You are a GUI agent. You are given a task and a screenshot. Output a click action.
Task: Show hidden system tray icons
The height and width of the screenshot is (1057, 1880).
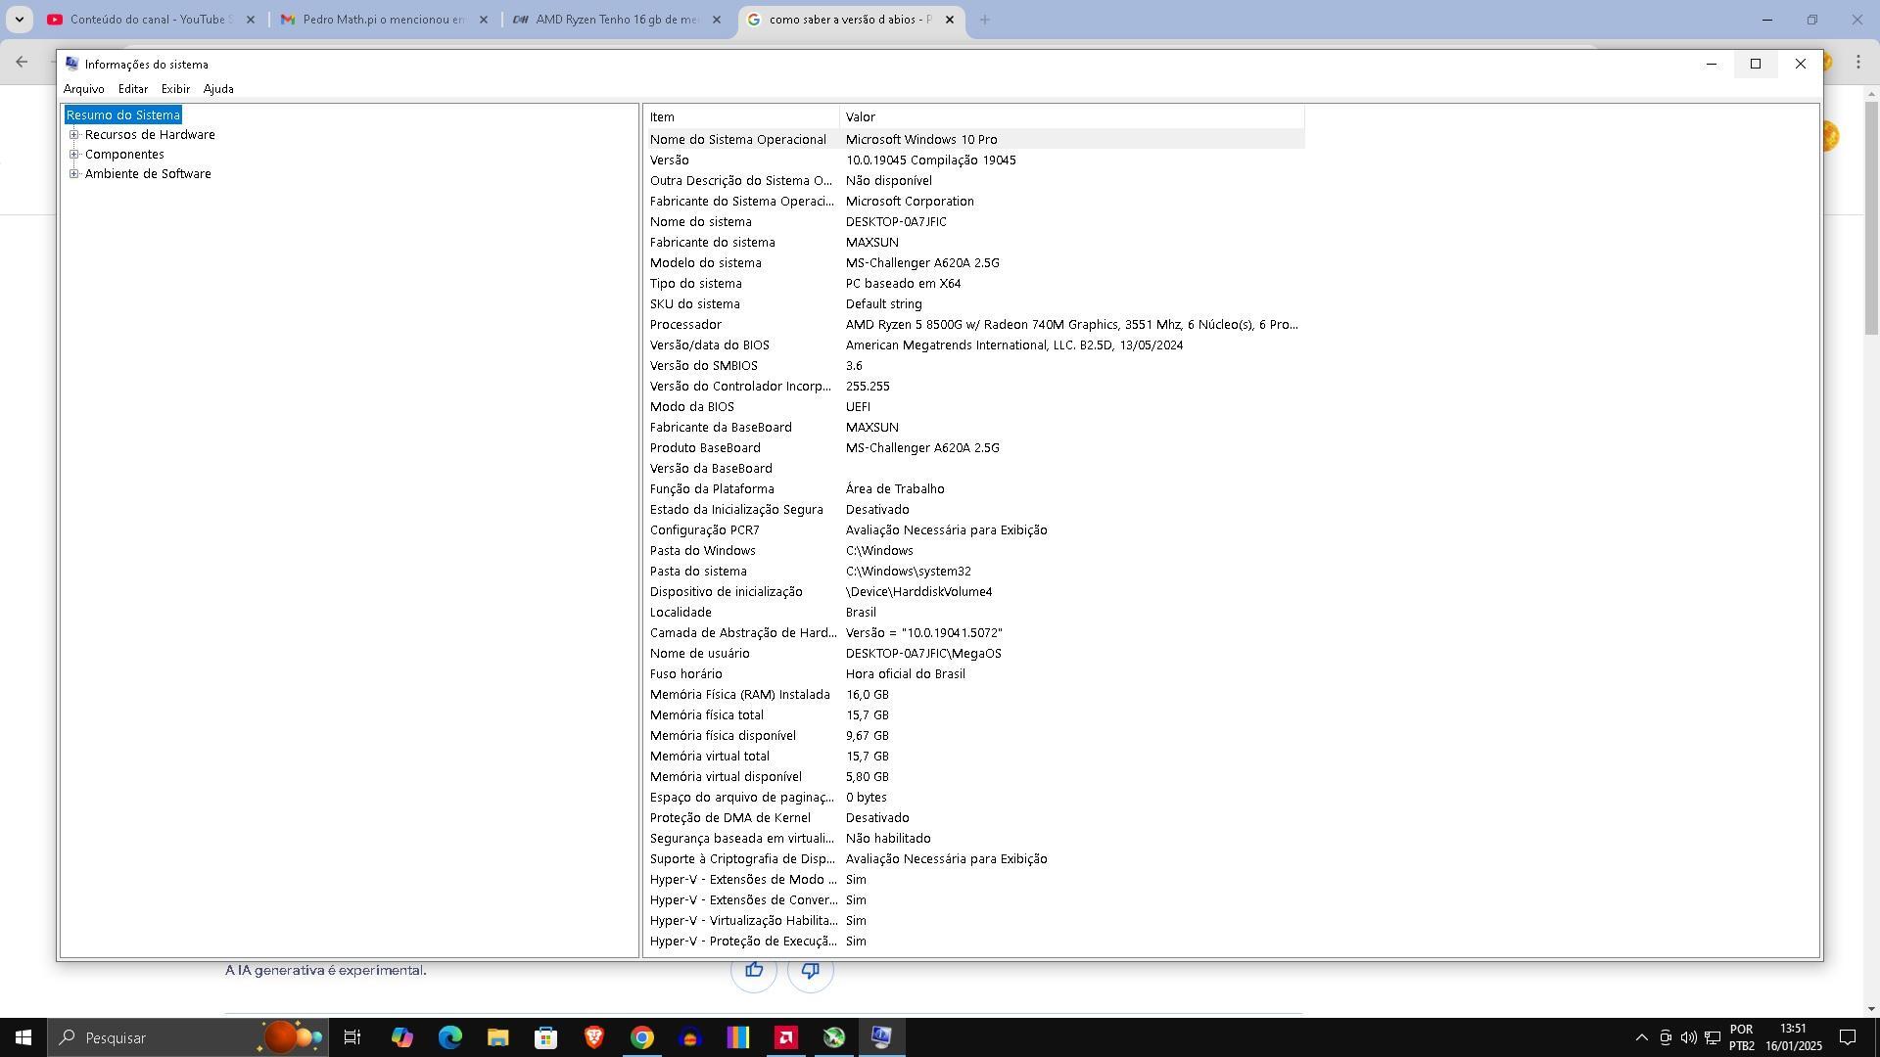click(x=1641, y=1037)
